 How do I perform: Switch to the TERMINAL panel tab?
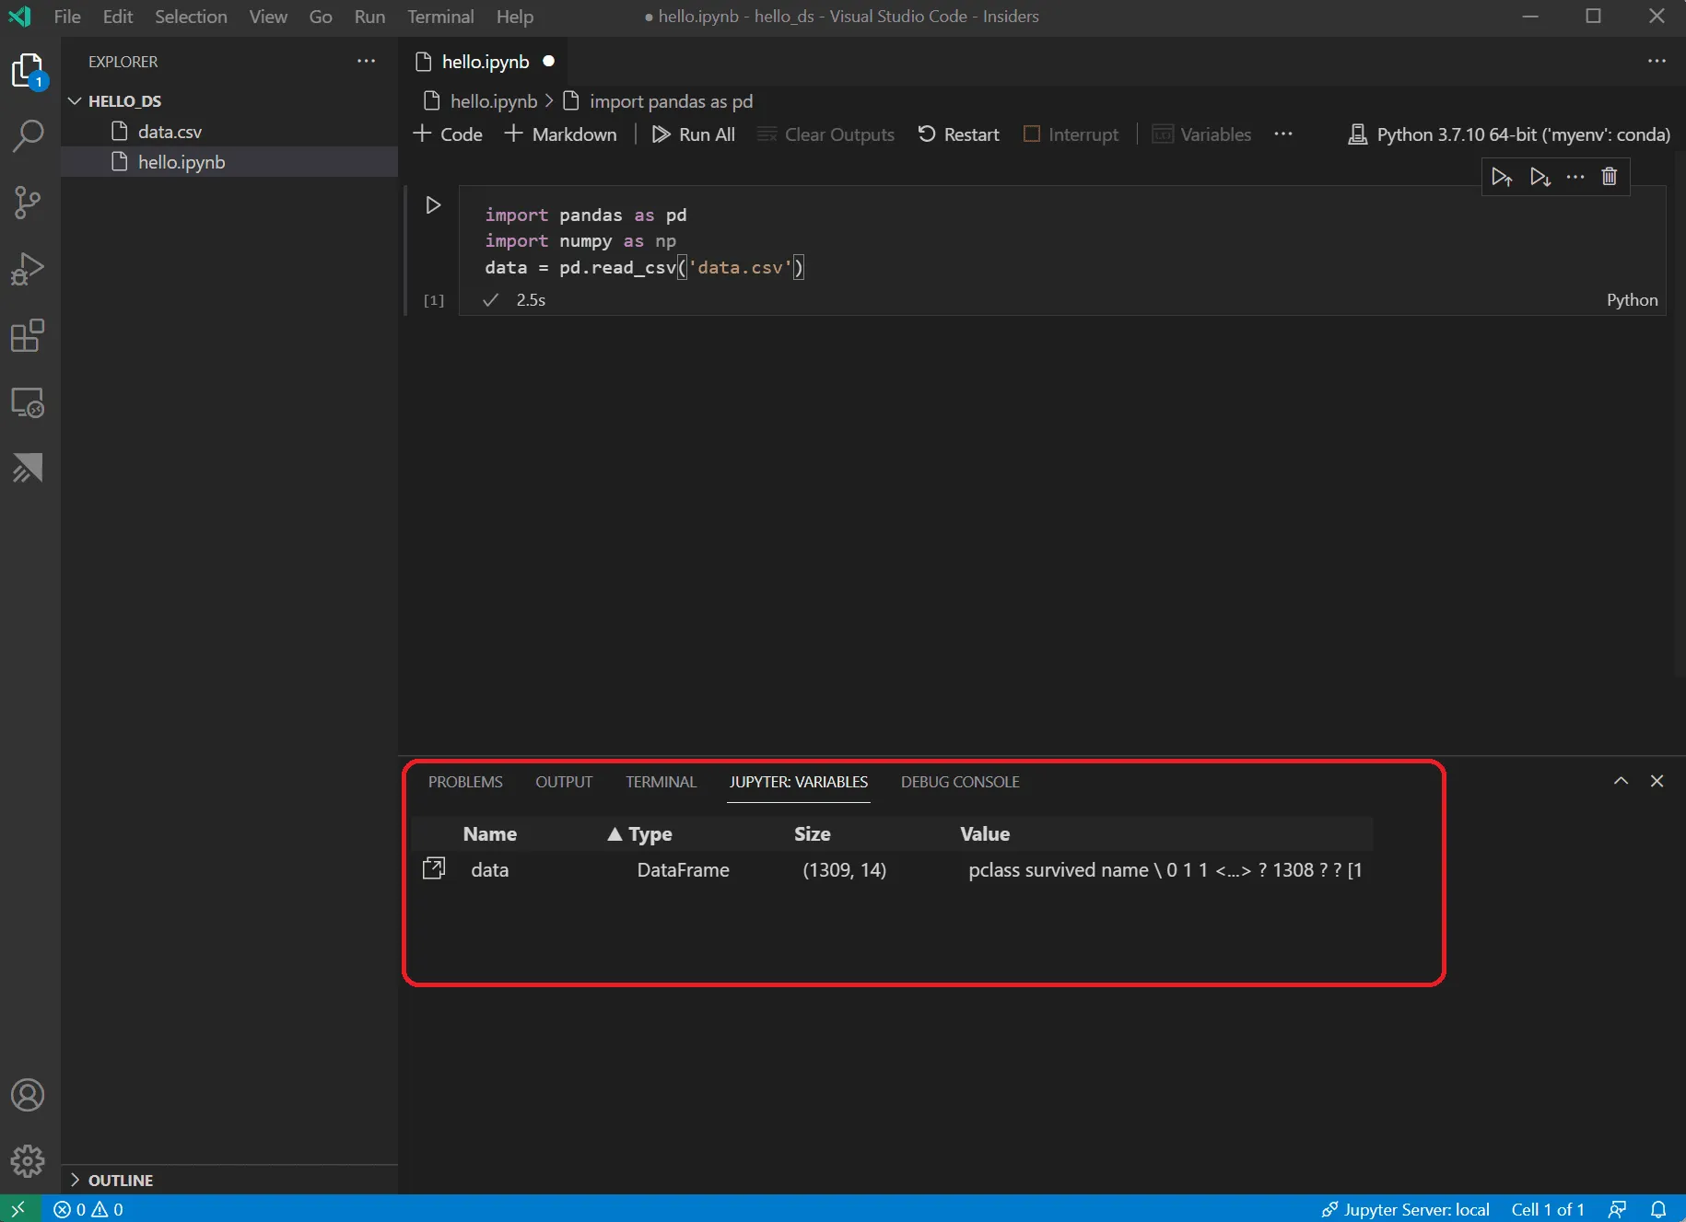[660, 782]
